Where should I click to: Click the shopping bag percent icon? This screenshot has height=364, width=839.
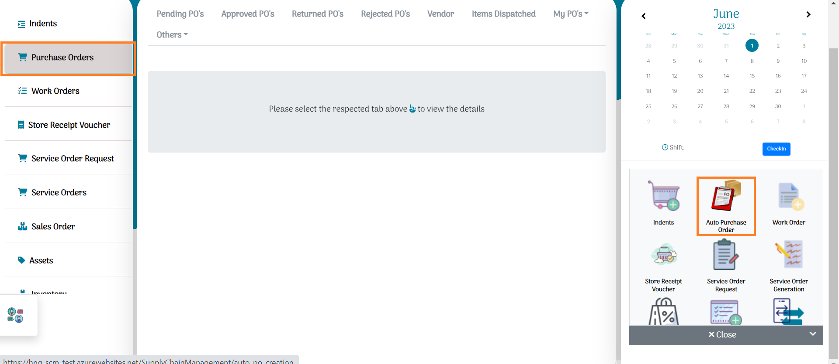[x=663, y=311]
